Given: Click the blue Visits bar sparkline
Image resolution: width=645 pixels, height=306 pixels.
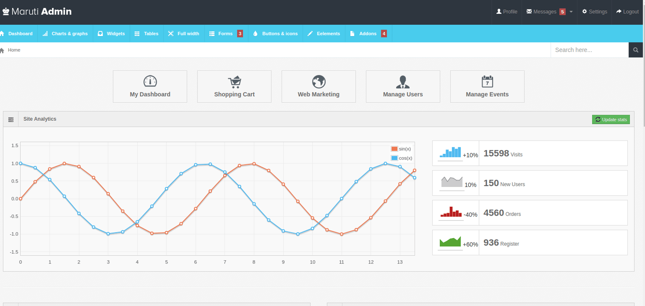Looking at the screenshot, I should tap(450, 152).
